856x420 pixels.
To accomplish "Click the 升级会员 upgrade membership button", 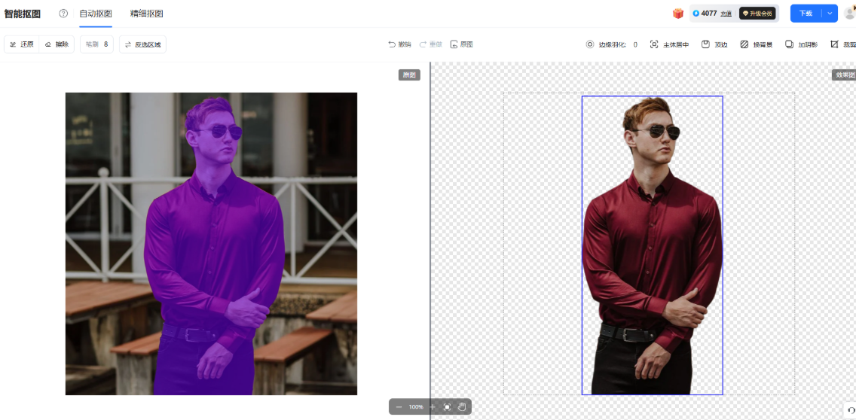I will (757, 14).
